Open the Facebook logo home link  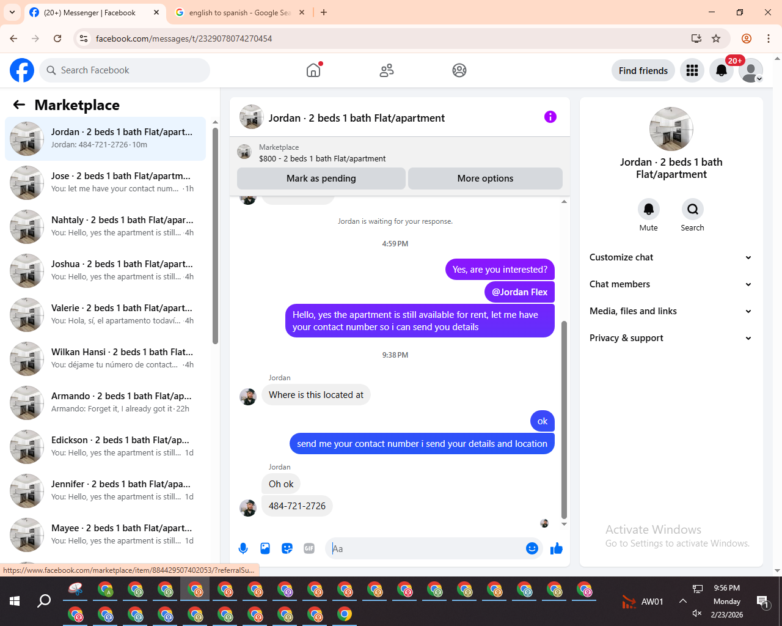(22, 70)
